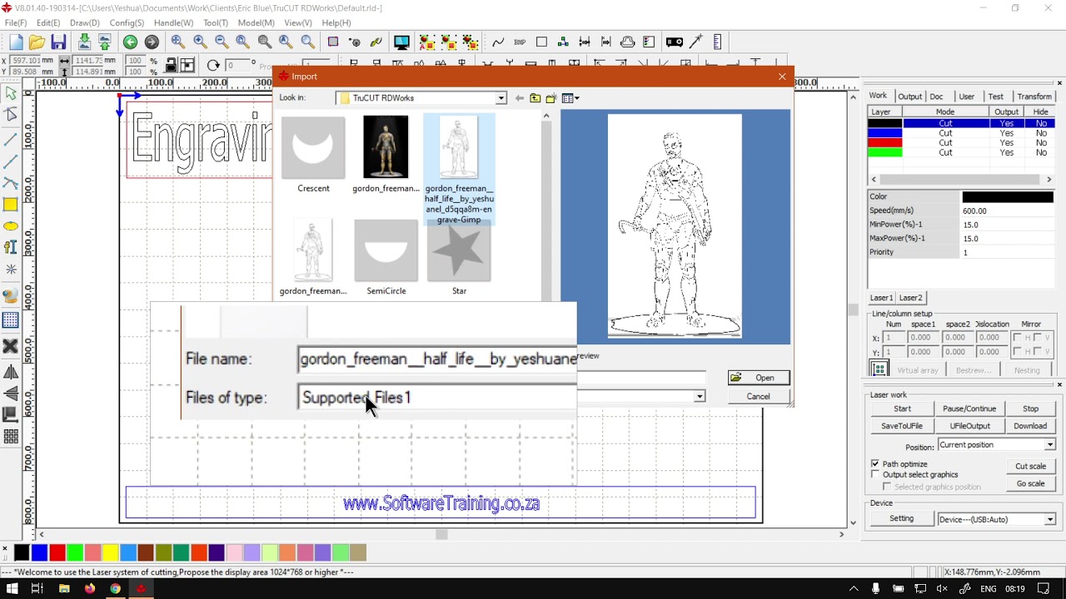Open a file with the folder icon

[x=37, y=42]
